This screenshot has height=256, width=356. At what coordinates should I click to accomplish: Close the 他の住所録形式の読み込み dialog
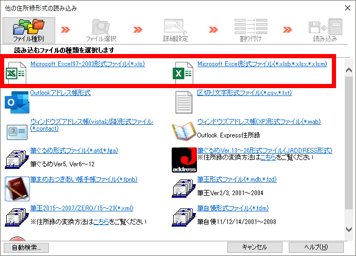tap(348, 8)
